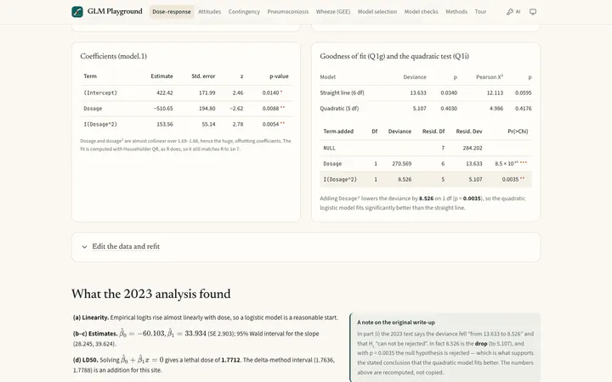Click the Coefficients (model.1) heading

pyautogui.click(x=114, y=56)
